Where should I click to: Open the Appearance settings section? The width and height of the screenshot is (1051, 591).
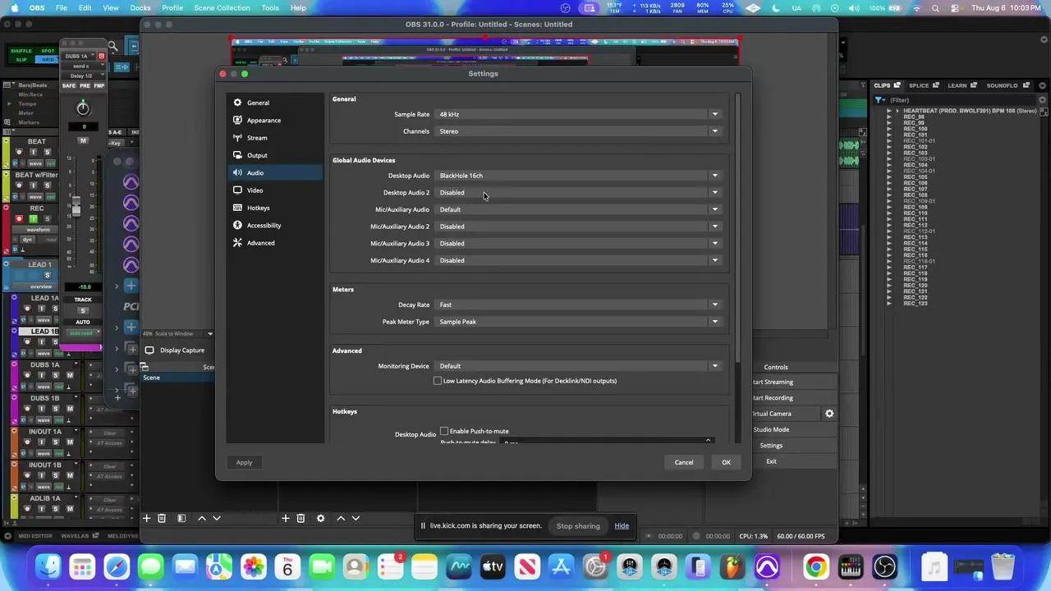click(275, 120)
